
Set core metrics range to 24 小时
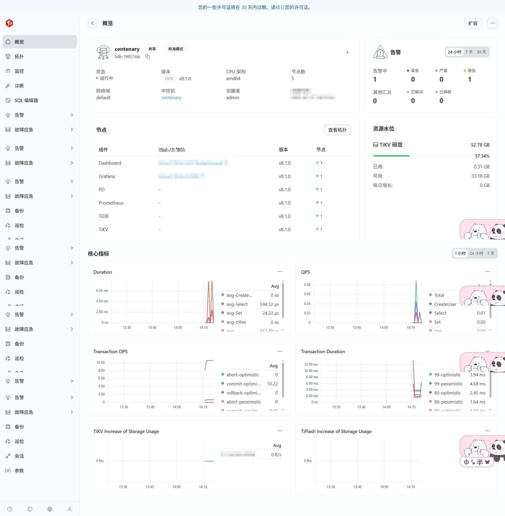[x=476, y=253]
